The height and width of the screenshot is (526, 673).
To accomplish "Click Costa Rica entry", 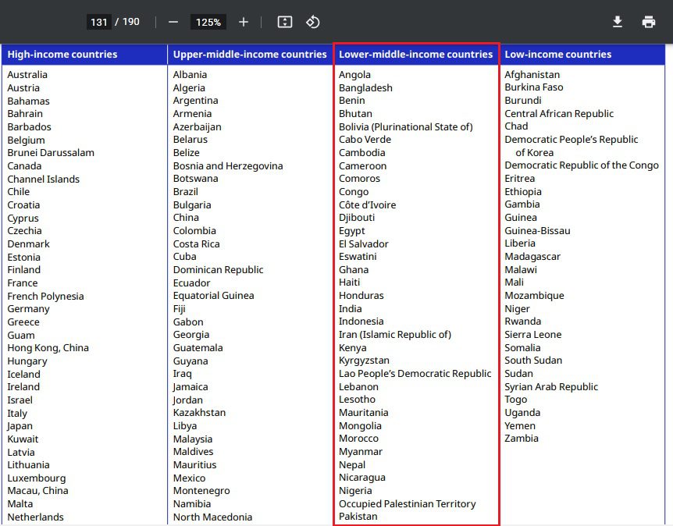I will tap(196, 244).
